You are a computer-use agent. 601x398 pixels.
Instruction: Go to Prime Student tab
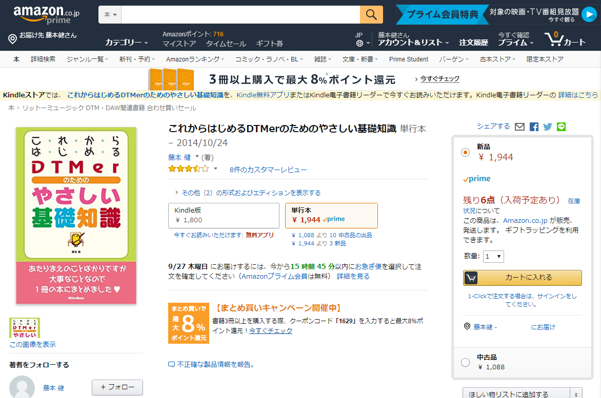click(409, 59)
